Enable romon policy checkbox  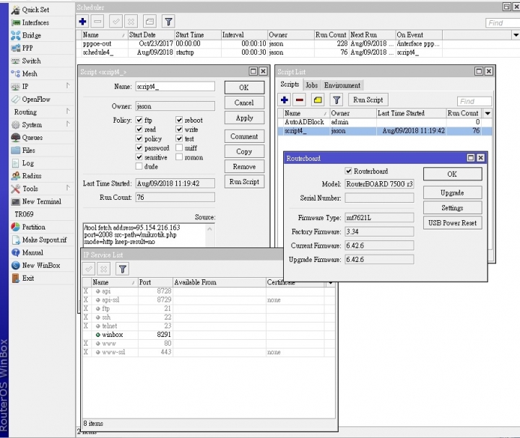click(x=179, y=157)
